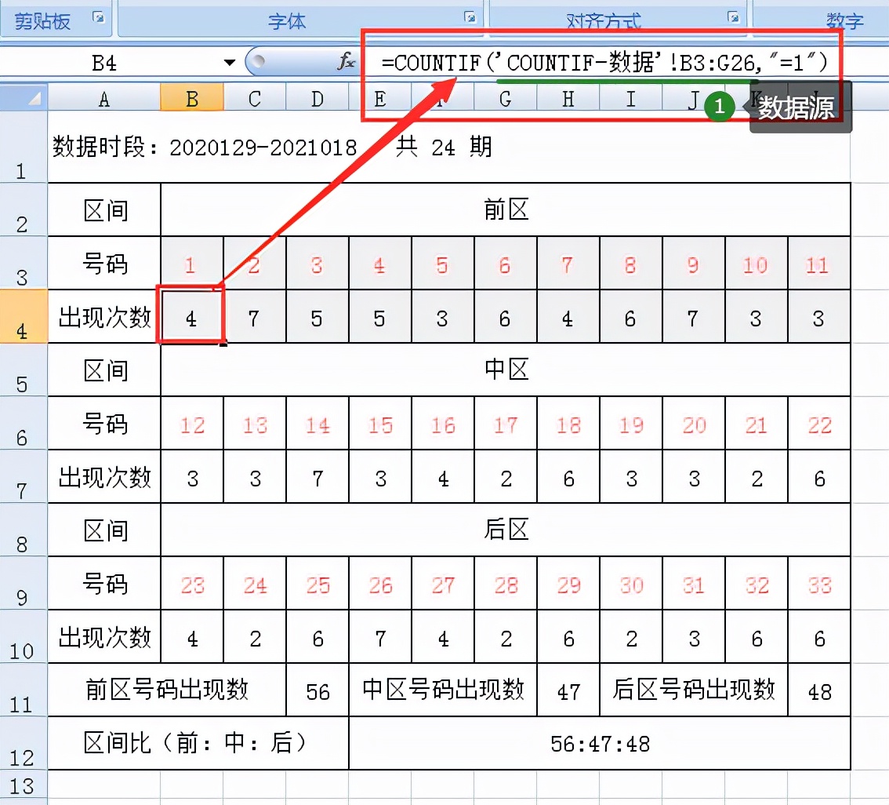This screenshot has height=805, width=889.
Task: Select the red number 23 cell
Action: point(192,583)
